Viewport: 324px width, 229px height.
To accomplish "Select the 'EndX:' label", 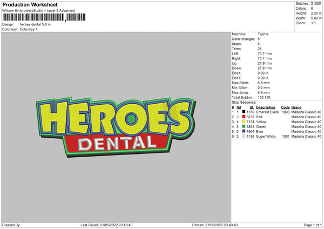I will click(x=237, y=73).
